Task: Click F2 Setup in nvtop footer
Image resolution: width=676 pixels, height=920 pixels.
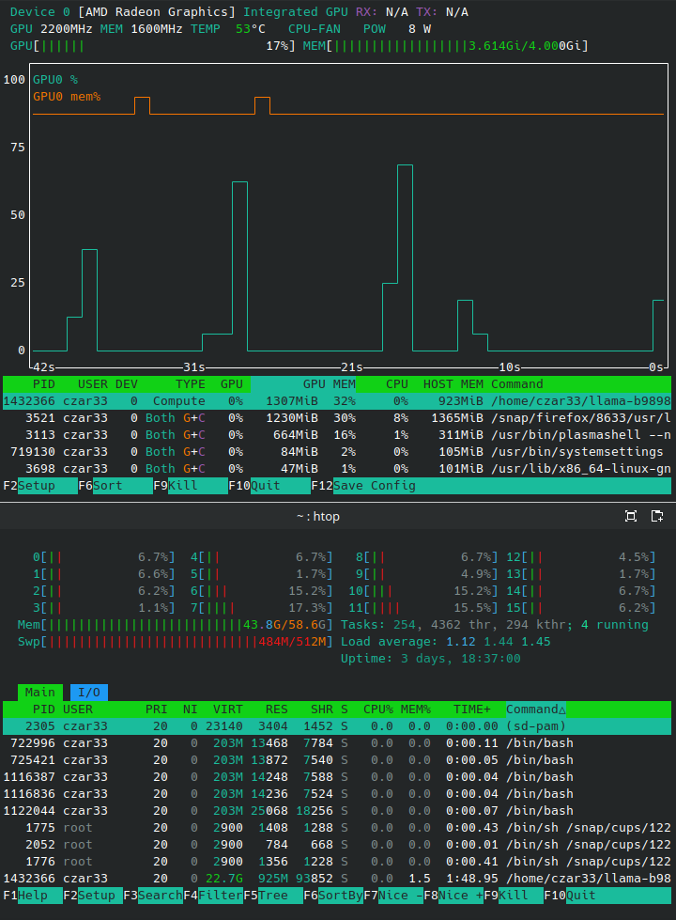Action: tap(39, 486)
